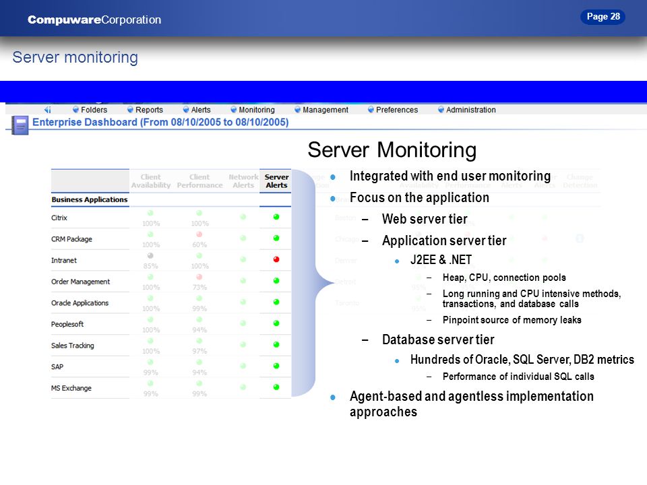Click the MS Exchange server alert indicator
The image size is (647, 485).
tap(276, 387)
